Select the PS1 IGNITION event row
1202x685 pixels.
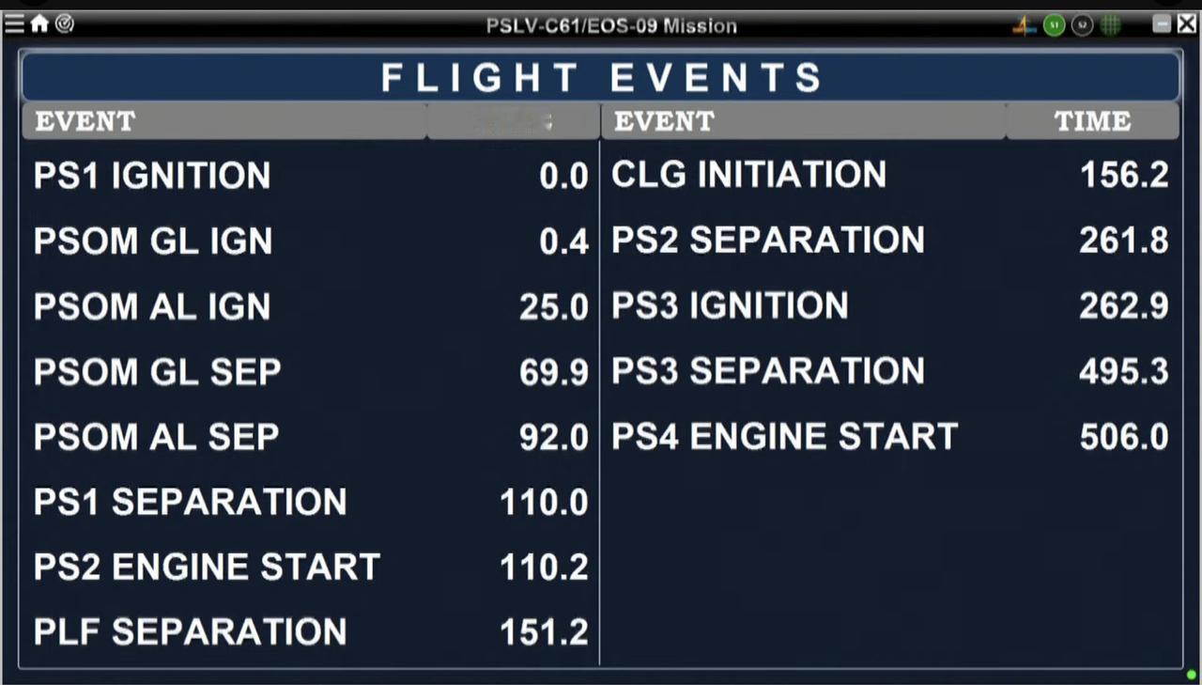pos(311,176)
